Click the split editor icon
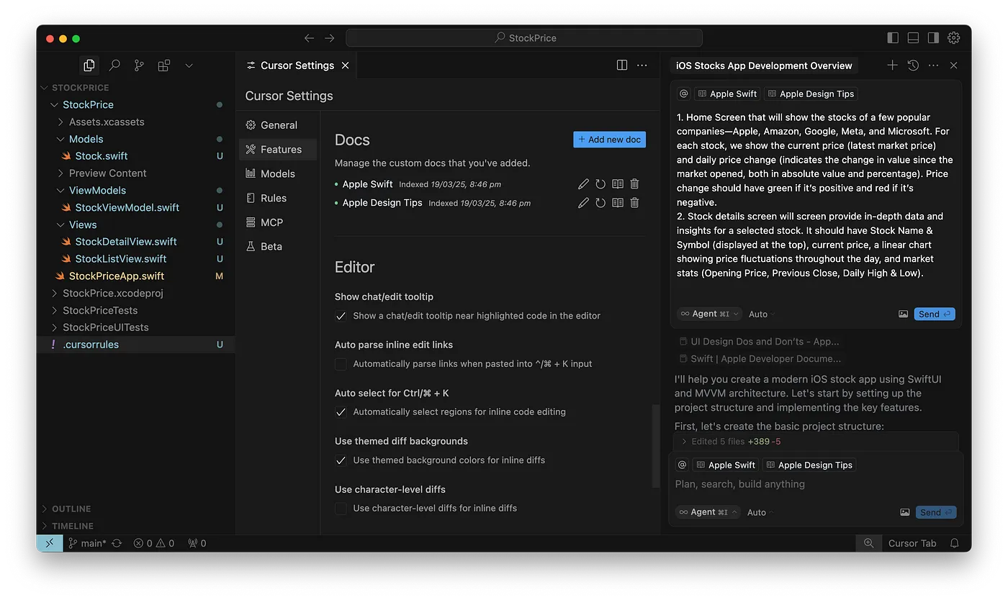Image resolution: width=1008 pixels, height=600 pixels. pos(622,65)
